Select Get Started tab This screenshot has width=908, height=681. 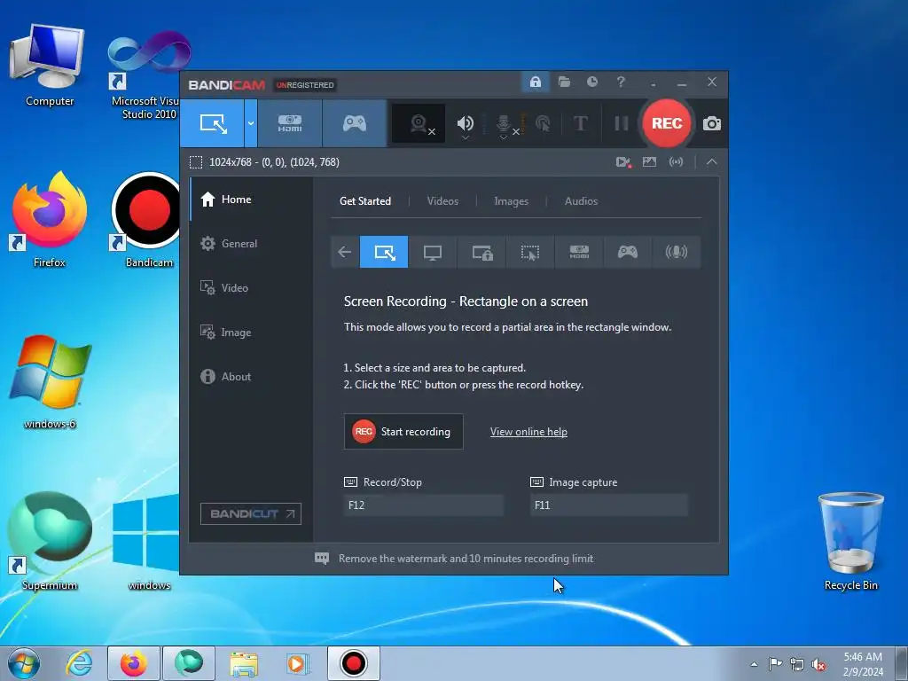pos(364,201)
